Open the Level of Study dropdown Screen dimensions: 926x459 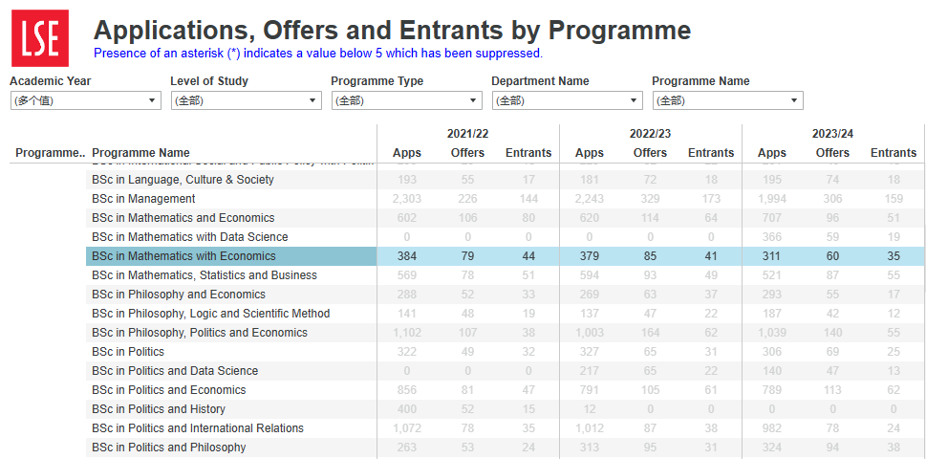click(247, 100)
